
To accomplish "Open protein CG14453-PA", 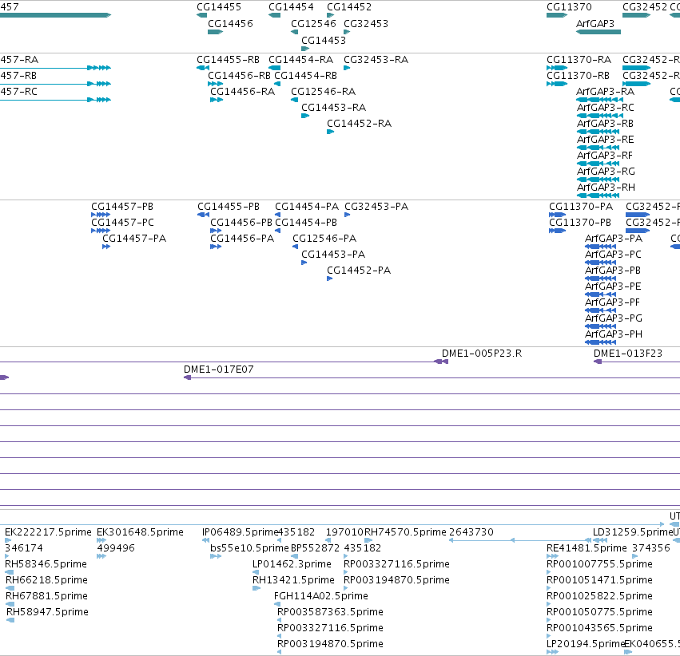I will click(x=333, y=255).
